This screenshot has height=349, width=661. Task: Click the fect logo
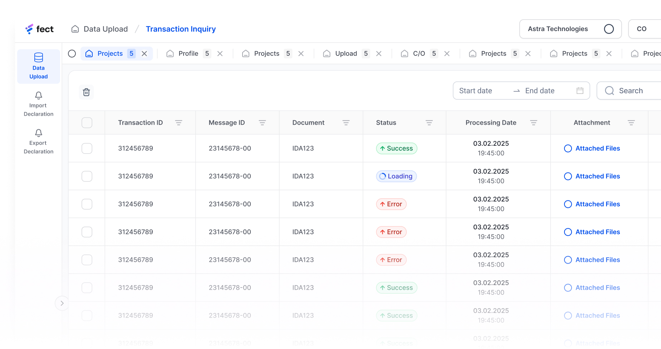tap(39, 29)
